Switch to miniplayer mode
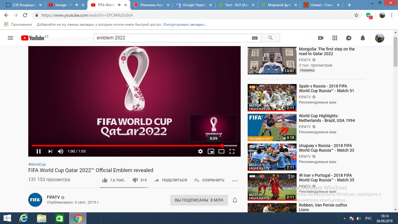398x224 pixels. click(x=211, y=151)
